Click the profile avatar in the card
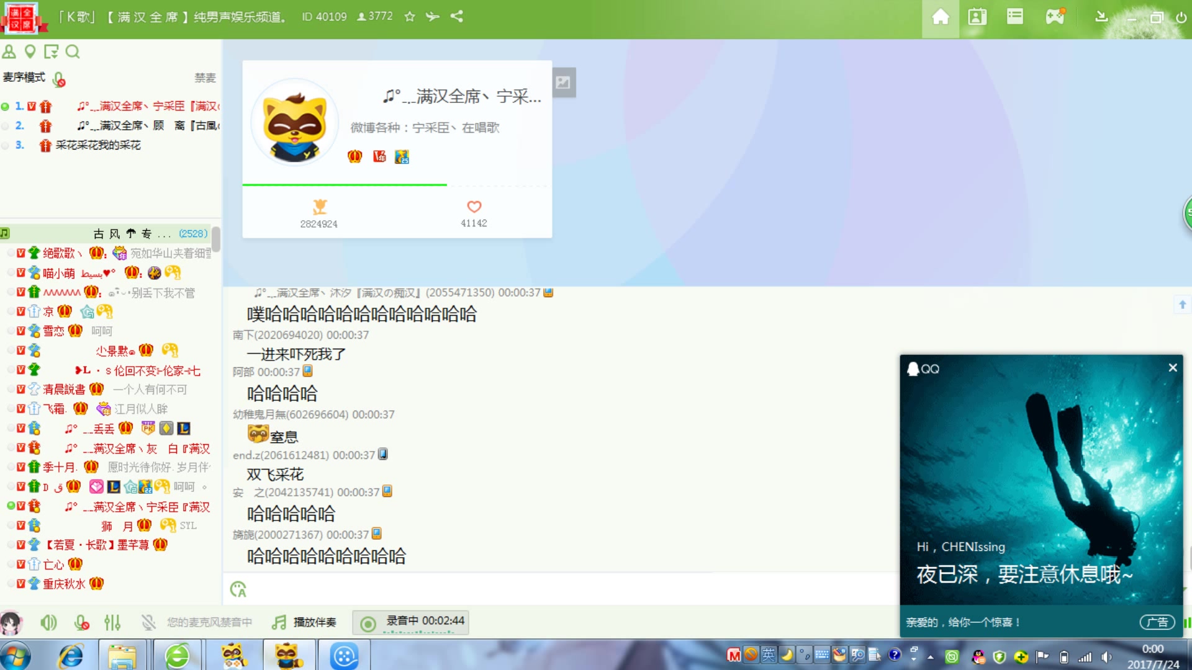This screenshot has height=670, width=1192. 294,122
